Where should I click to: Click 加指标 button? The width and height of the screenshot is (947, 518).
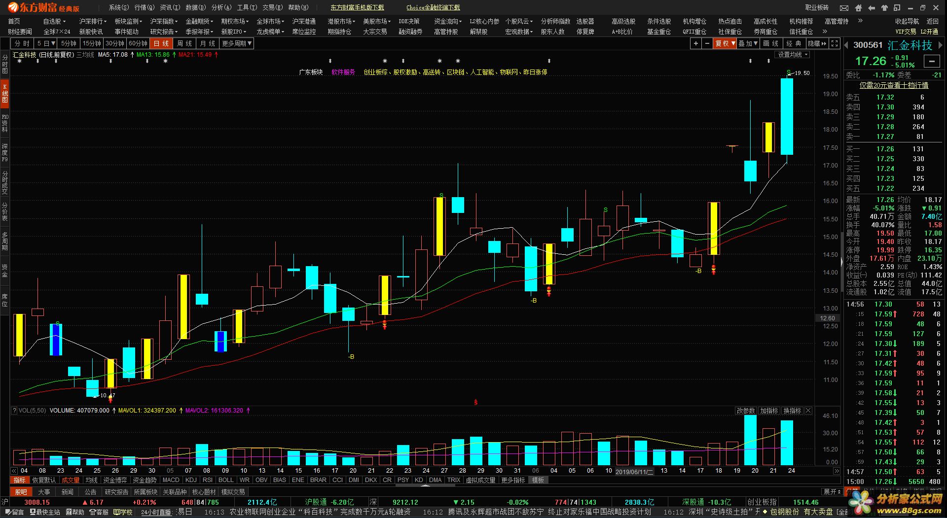pyautogui.click(x=769, y=411)
